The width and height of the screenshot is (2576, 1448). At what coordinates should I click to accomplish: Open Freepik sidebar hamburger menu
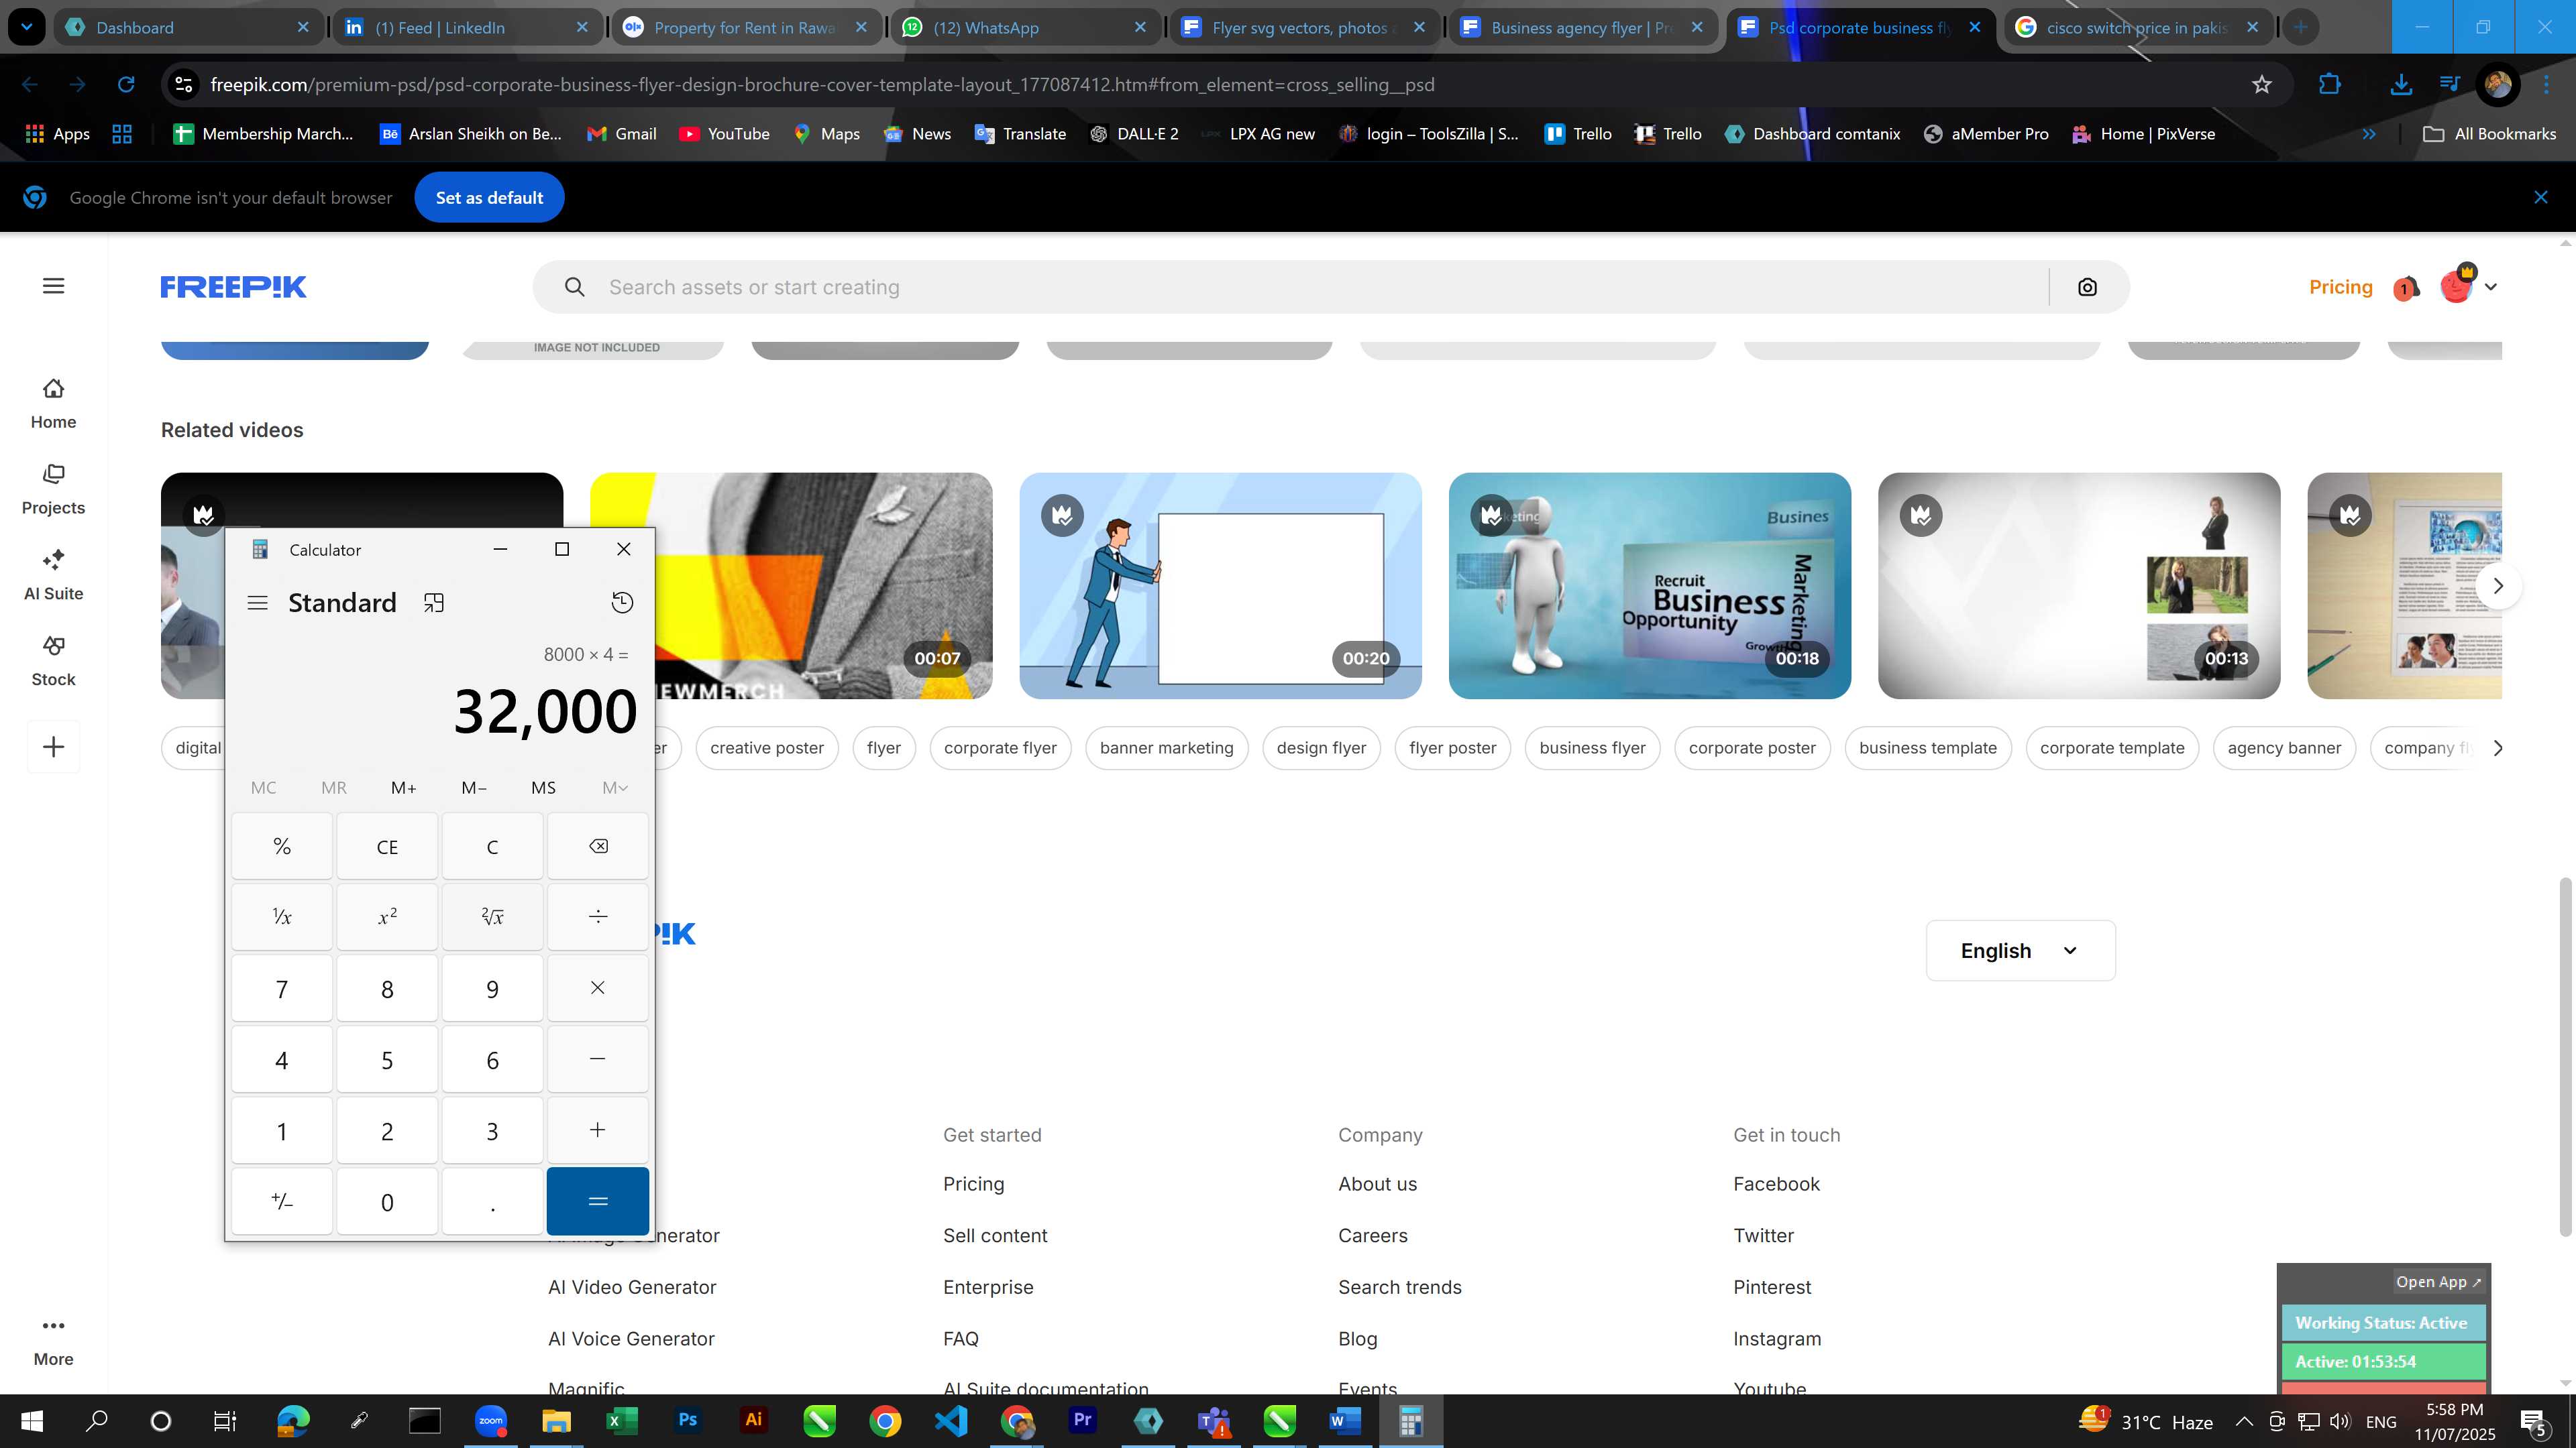[54, 286]
